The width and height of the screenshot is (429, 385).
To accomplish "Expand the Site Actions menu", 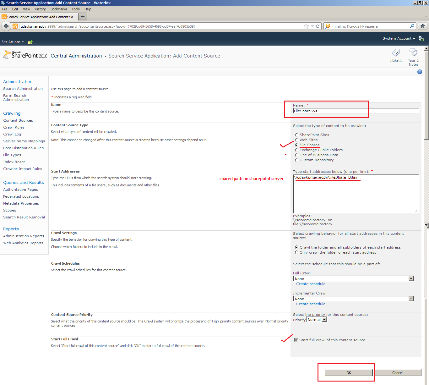I will point(13,42).
